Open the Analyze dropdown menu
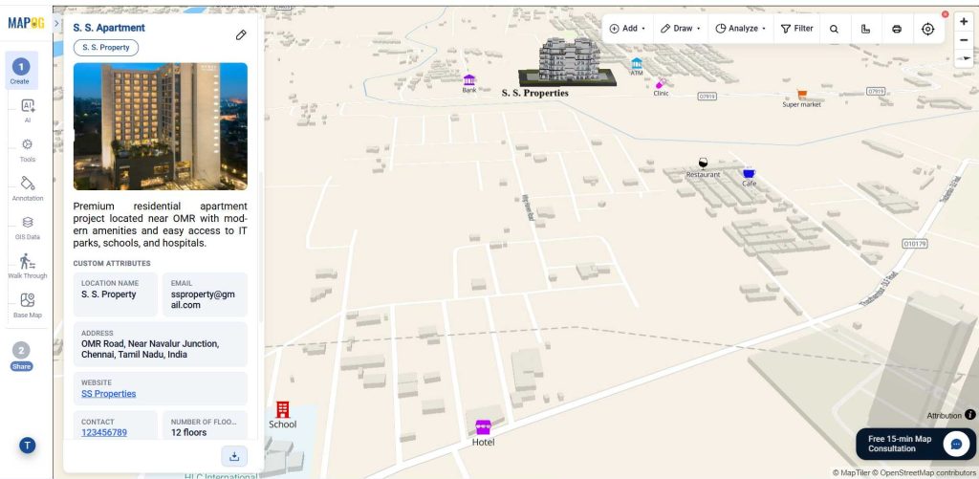The image size is (979, 479). (x=740, y=29)
